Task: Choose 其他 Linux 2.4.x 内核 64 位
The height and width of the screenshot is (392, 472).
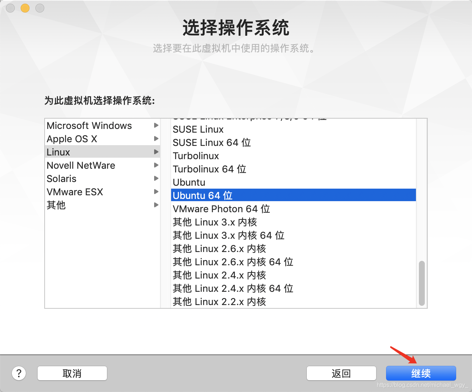Action: (293, 288)
